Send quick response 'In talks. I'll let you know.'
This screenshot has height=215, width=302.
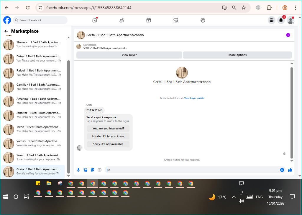point(108,136)
